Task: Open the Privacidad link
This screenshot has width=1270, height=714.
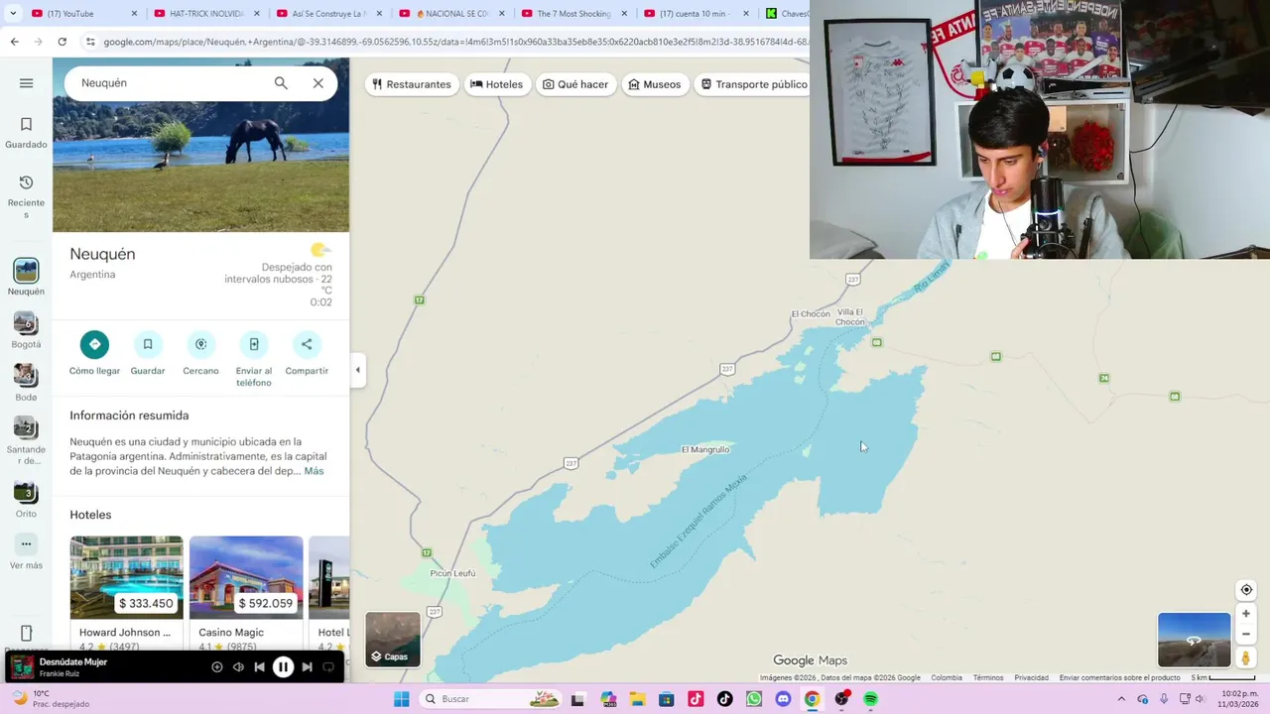Action: point(1031,678)
